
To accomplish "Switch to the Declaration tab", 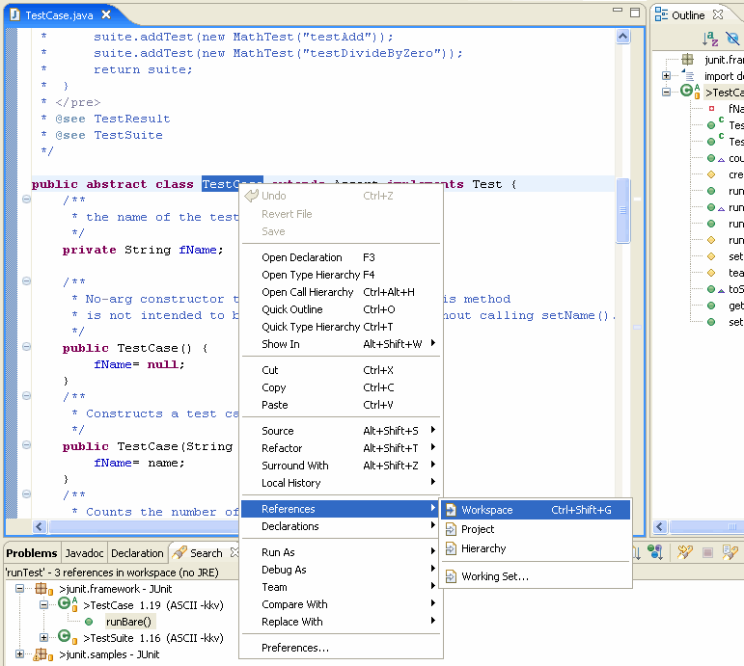I will (137, 553).
